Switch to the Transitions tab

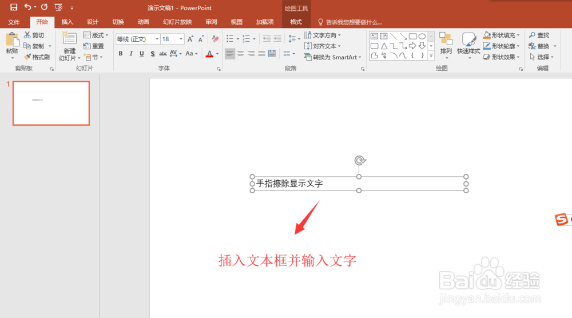coord(118,22)
